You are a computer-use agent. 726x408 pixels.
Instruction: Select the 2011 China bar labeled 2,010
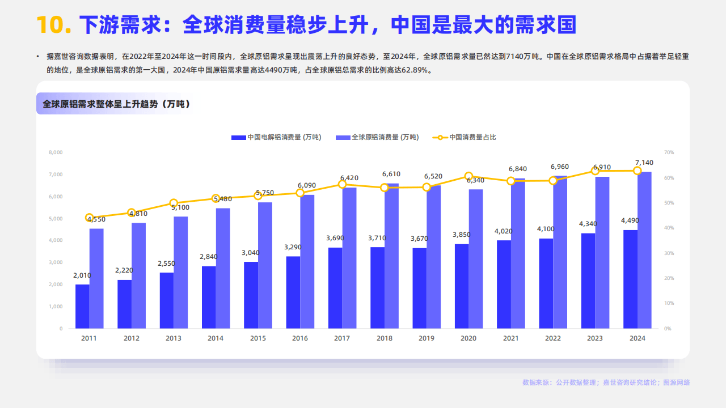(82, 306)
